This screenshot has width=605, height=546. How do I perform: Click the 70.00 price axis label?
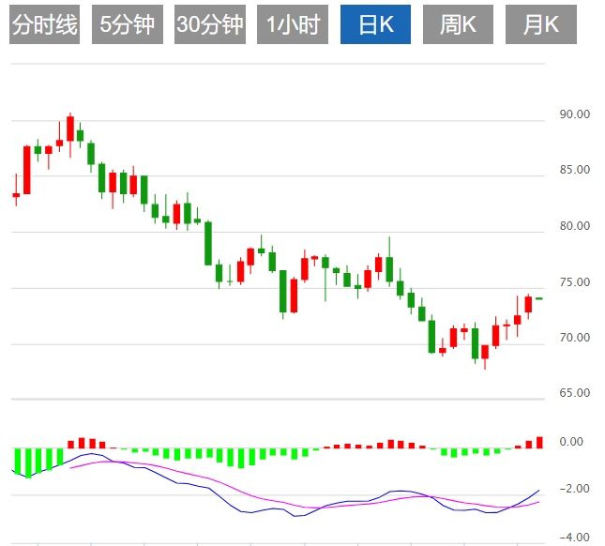tap(575, 338)
